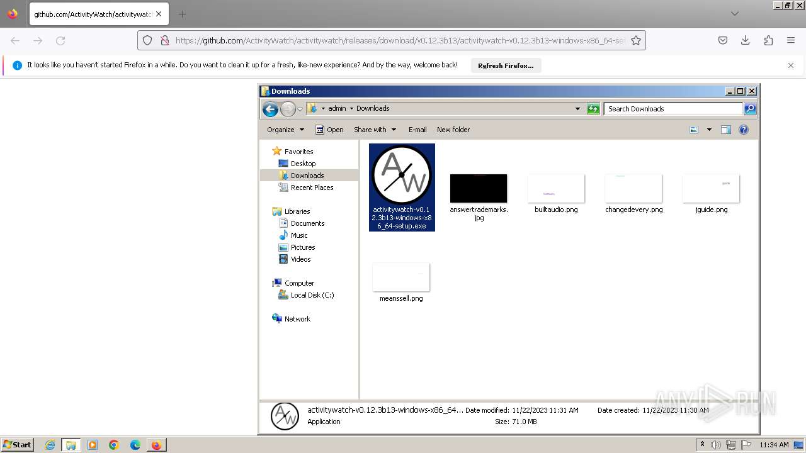Click E-mail toolbar button

click(x=417, y=130)
